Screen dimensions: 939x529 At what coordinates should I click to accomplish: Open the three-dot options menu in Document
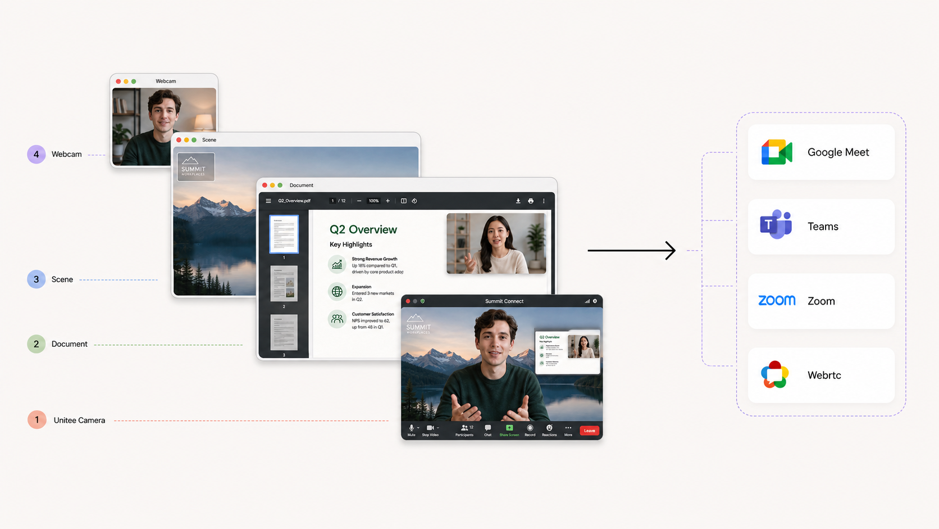pyautogui.click(x=544, y=201)
